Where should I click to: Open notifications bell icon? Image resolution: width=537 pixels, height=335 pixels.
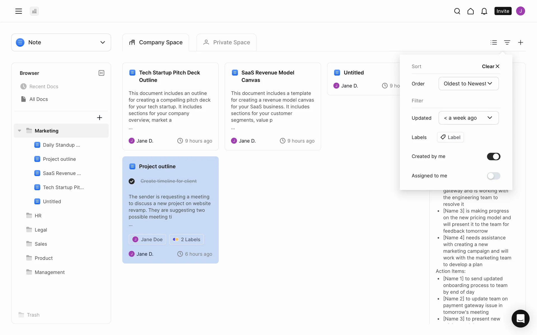(x=484, y=11)
